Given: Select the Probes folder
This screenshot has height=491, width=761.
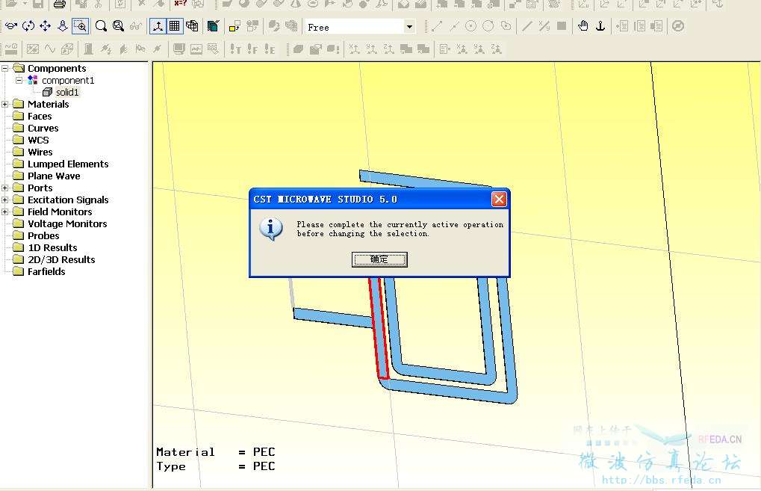Looking at the screenshot, I should pyautogui.click(x=43, y=235).
